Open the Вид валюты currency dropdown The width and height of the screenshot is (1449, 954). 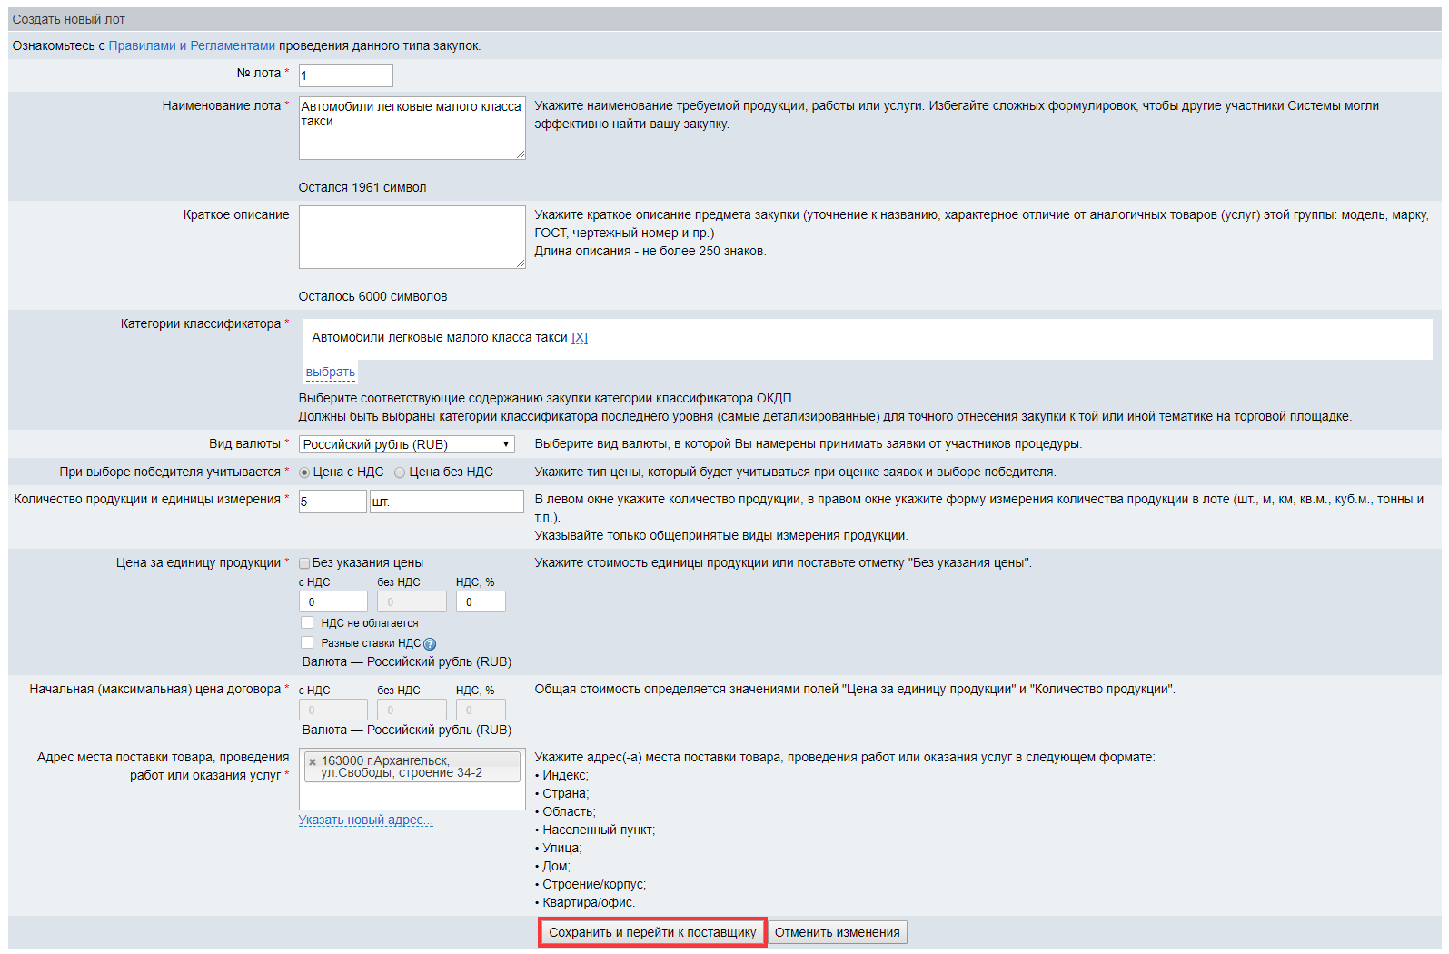tap(406, 444)
